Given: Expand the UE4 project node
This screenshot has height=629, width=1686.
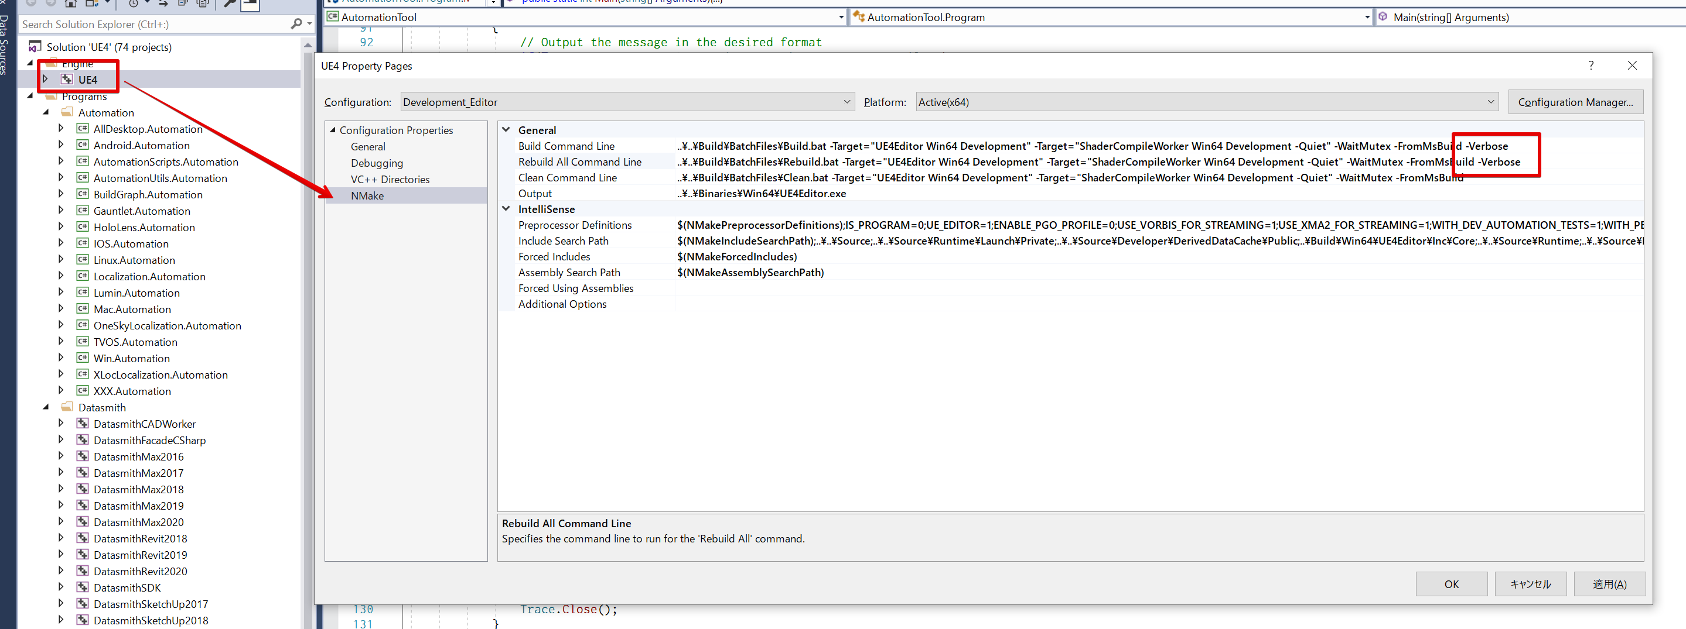Looking at the screenshot, I should click(45, 79).
